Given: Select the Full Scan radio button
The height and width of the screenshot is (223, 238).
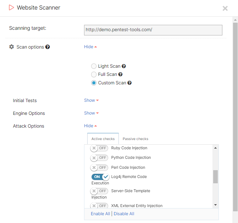Looking at the screenshot, I should (94, 74).
